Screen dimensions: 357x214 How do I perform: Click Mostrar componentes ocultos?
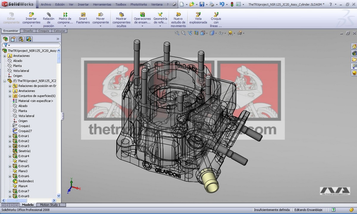[x=121, y=20]
